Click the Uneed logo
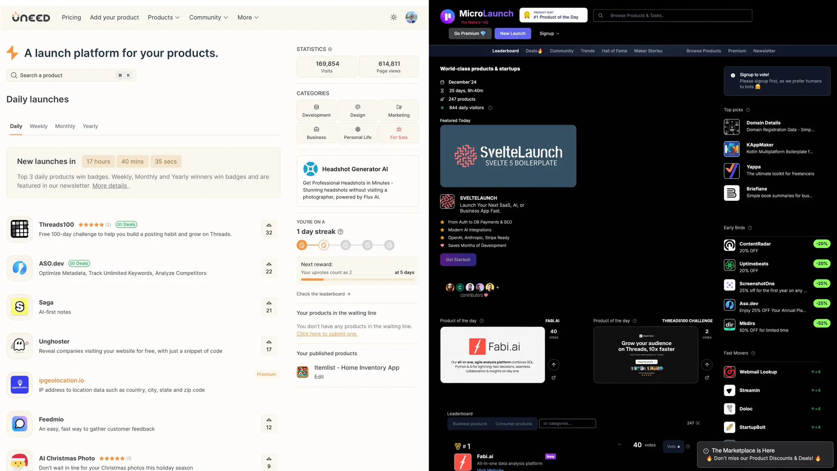This screenshot has width=837, height=471. (31, 17)
